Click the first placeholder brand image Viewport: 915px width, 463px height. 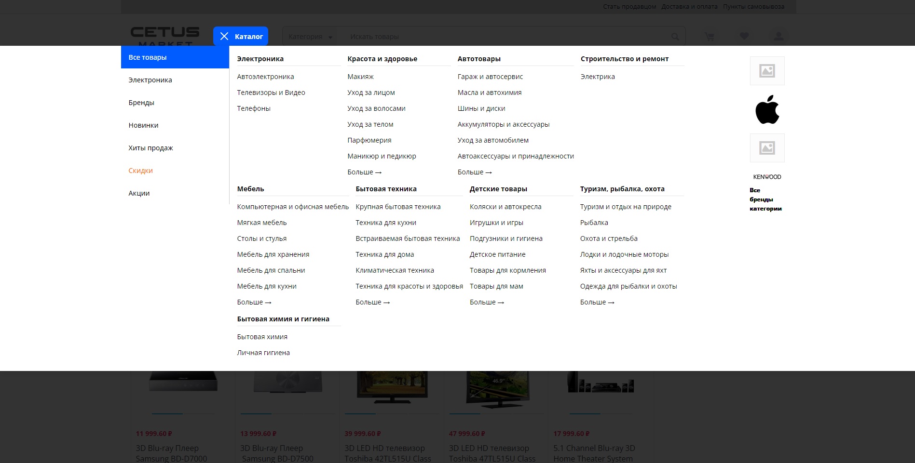coord(767,71)
